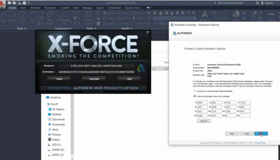Open Documents in the navigation pane
Image resolution: width=280 pixels, height=160 pixels.
pyautogui.click(x=57, y=119)
